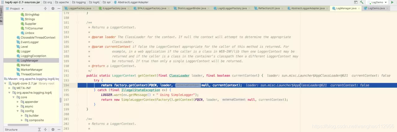Collapse the core package arrow
The image size is (397, 132).
pos(14,97)
